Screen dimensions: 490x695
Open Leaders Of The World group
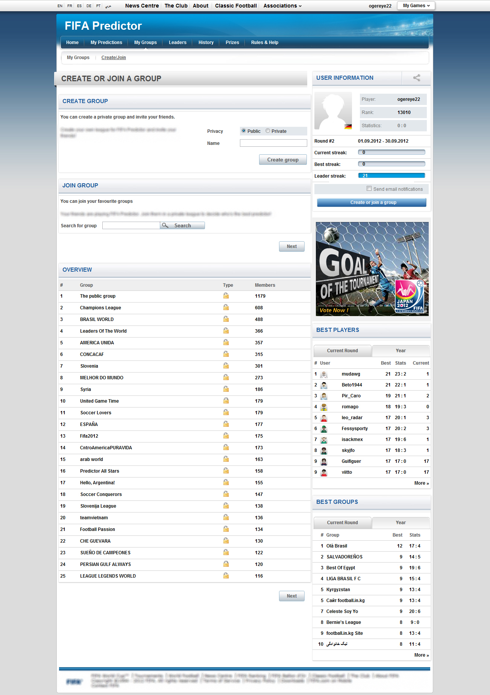pos(103,331)
